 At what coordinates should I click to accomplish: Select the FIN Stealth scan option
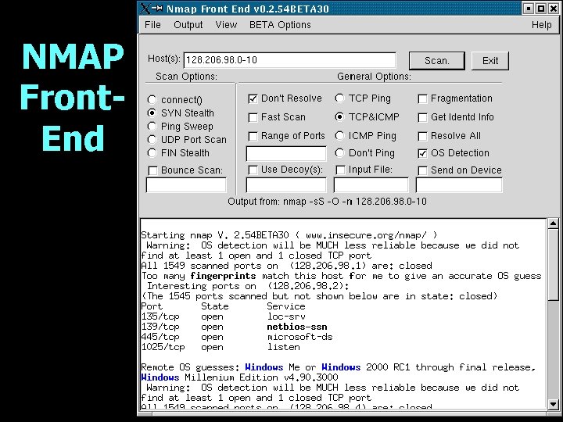coord(152,152)
